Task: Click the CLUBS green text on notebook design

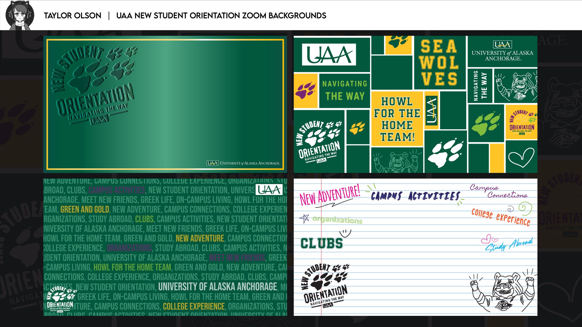Action: coord(321,243)
